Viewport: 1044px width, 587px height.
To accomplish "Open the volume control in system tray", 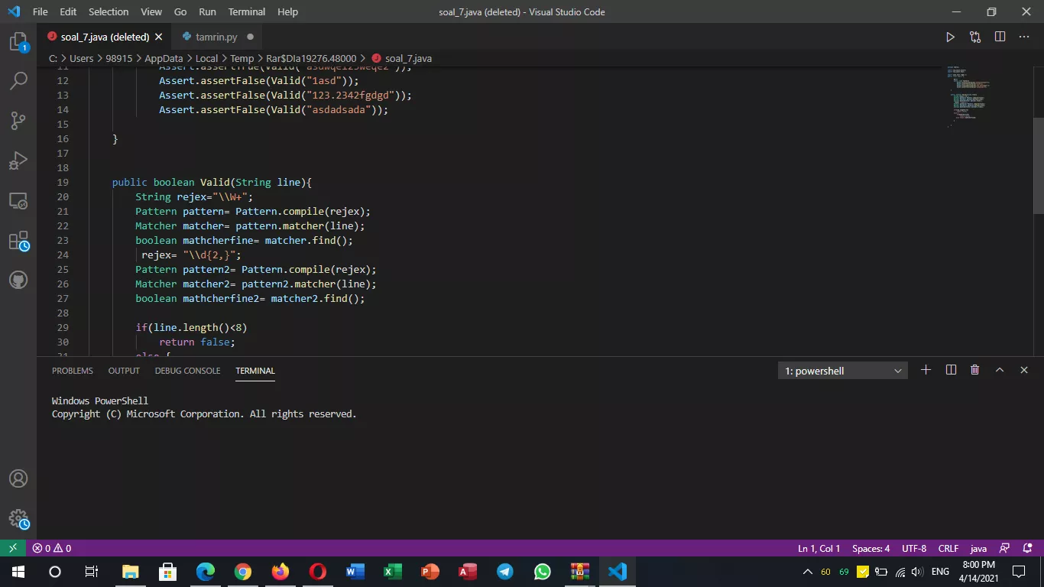I will [917, 572].
